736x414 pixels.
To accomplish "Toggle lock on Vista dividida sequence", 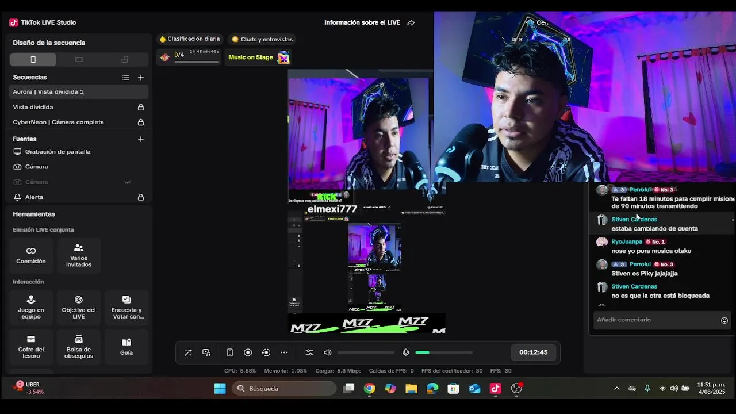I will 141,107.
